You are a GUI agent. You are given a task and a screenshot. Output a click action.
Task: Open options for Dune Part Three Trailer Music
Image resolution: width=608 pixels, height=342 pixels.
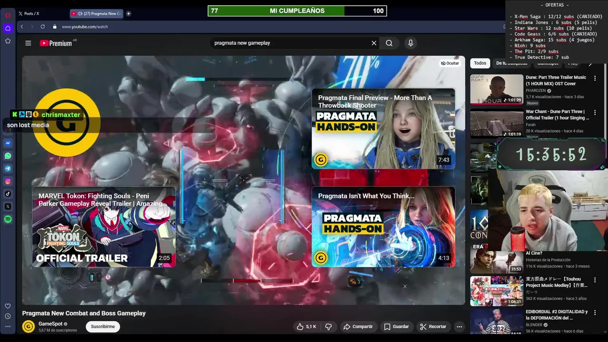[595, 78]
